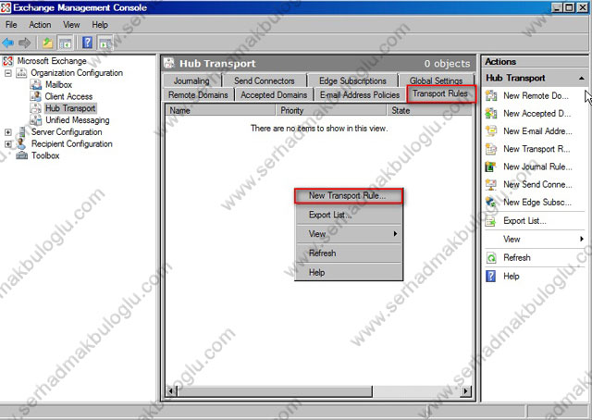The height and width of the screenshot is (420, 592).
Task: Sort by the State column header
Action: tap(429, 110)
